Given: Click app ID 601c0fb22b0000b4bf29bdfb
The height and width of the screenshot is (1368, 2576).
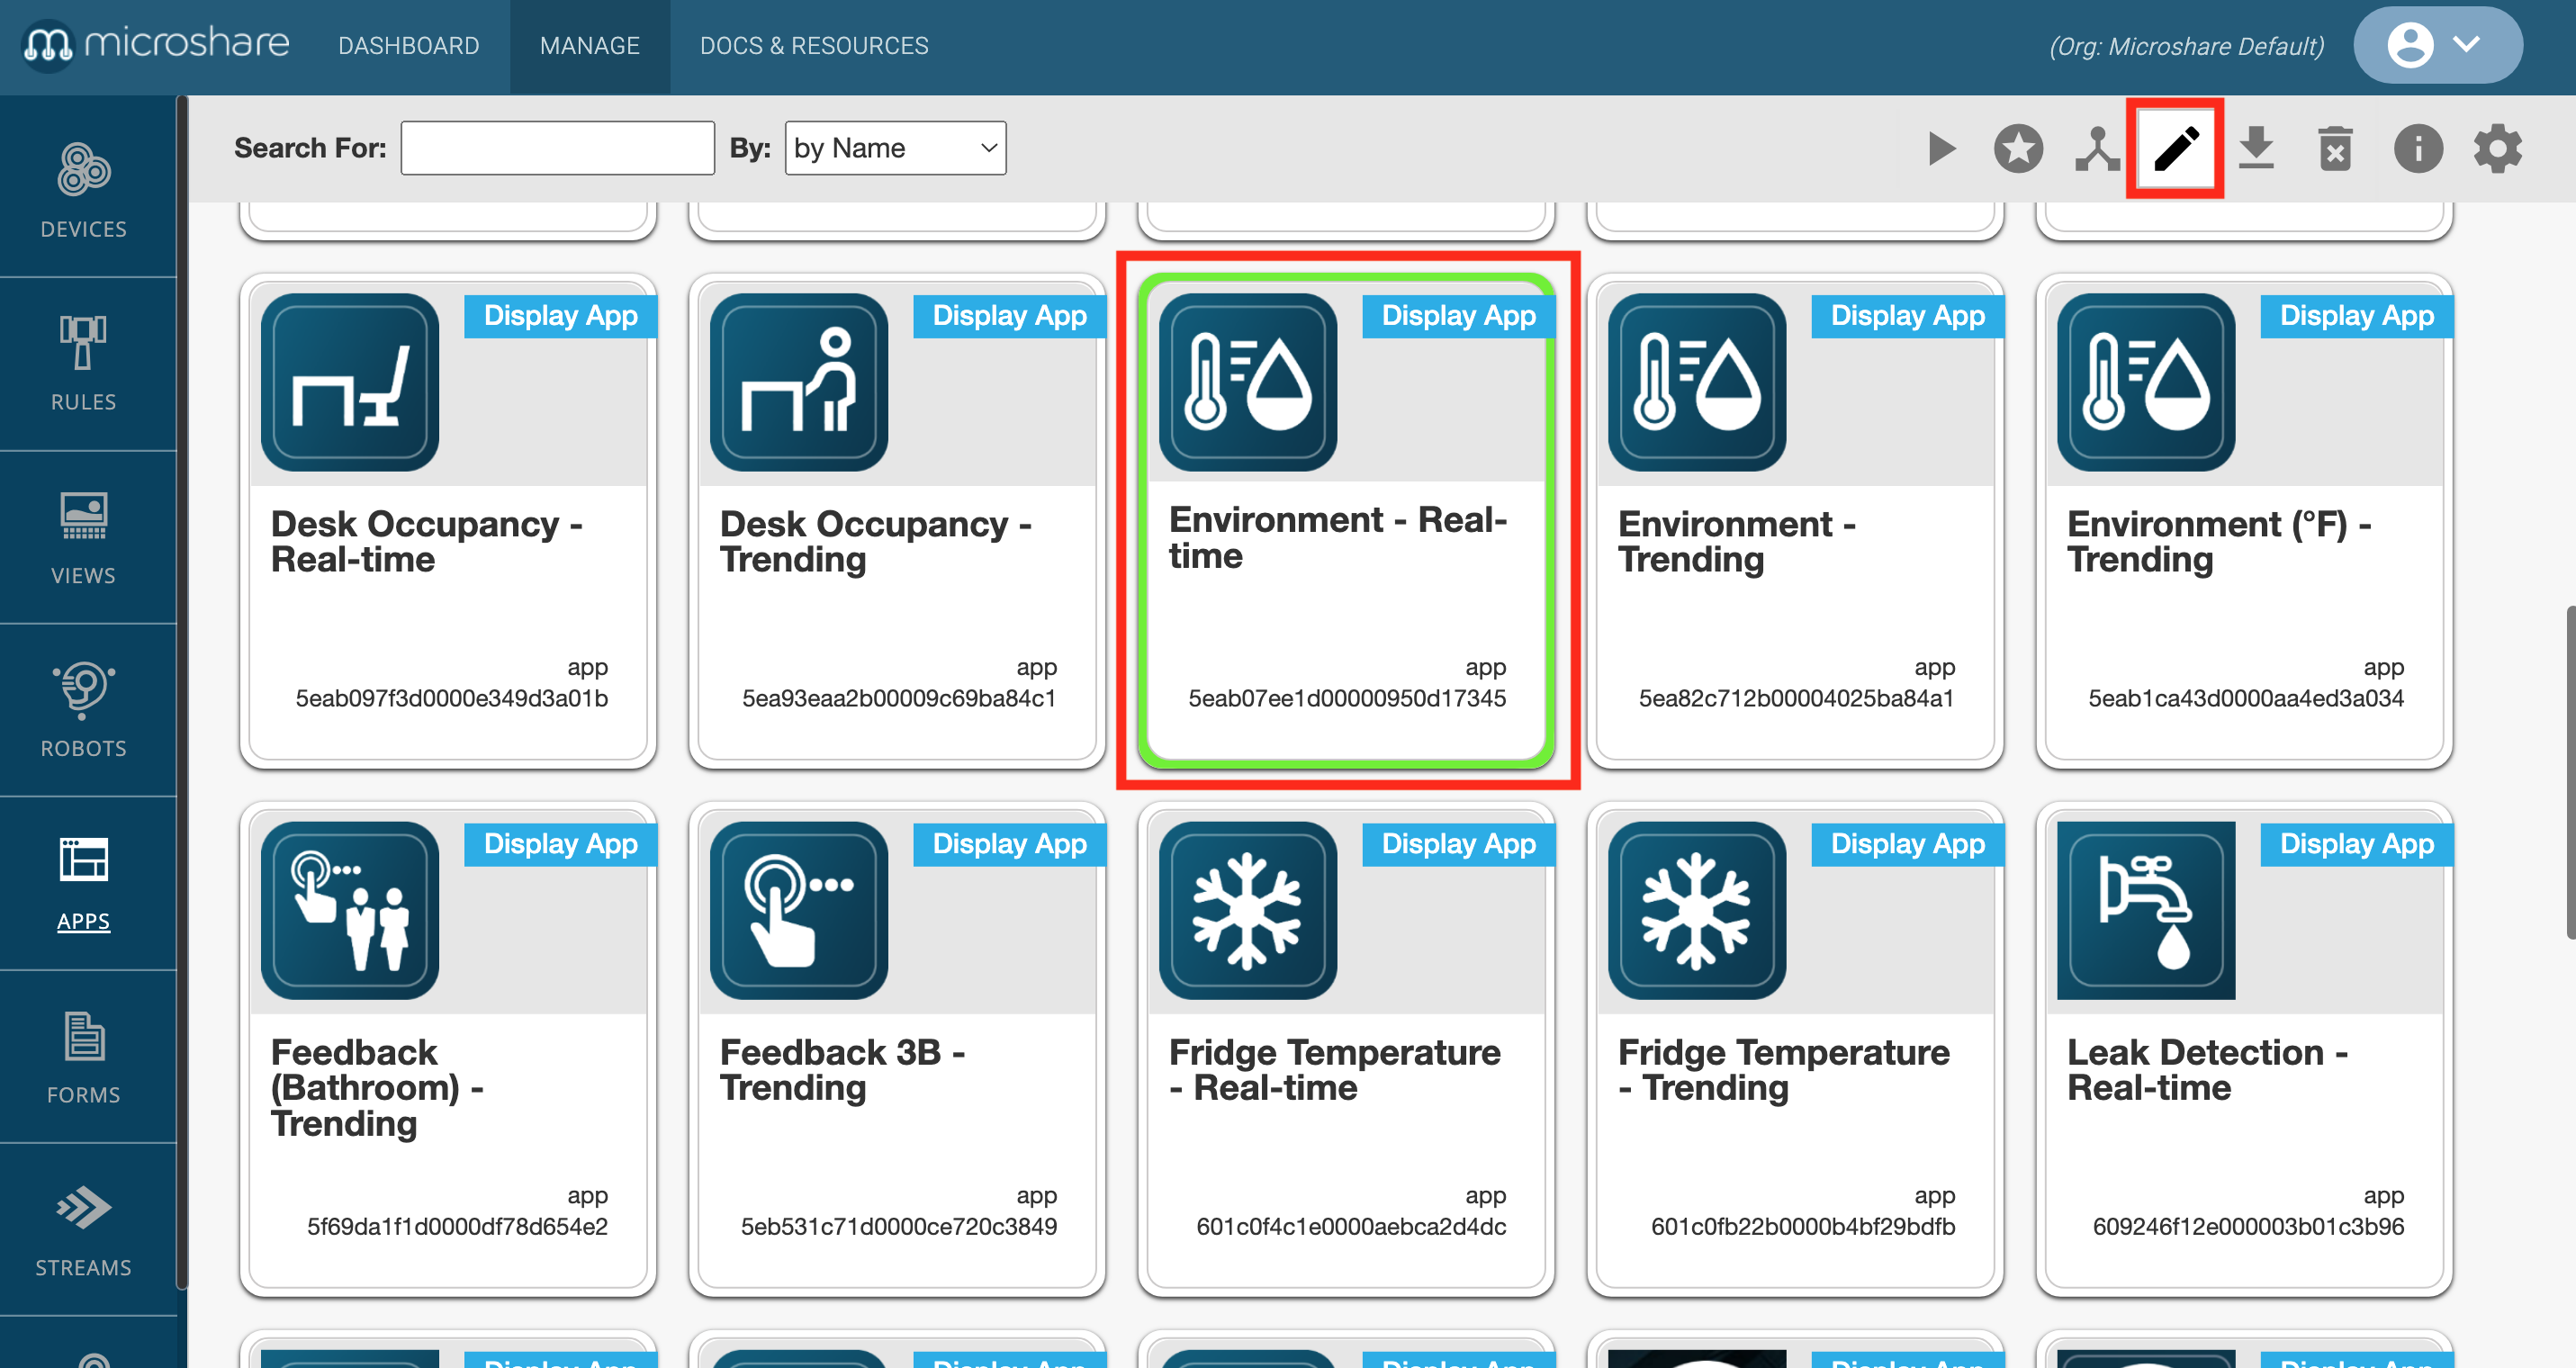Looking at the screenshot, I should click(1803, 1226).
